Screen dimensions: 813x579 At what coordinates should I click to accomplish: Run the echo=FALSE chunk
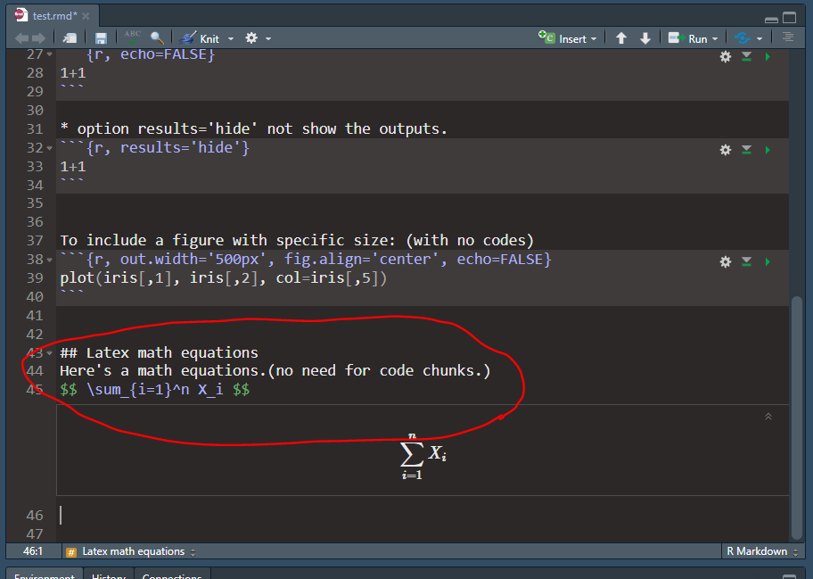click(x=768, y=56)
